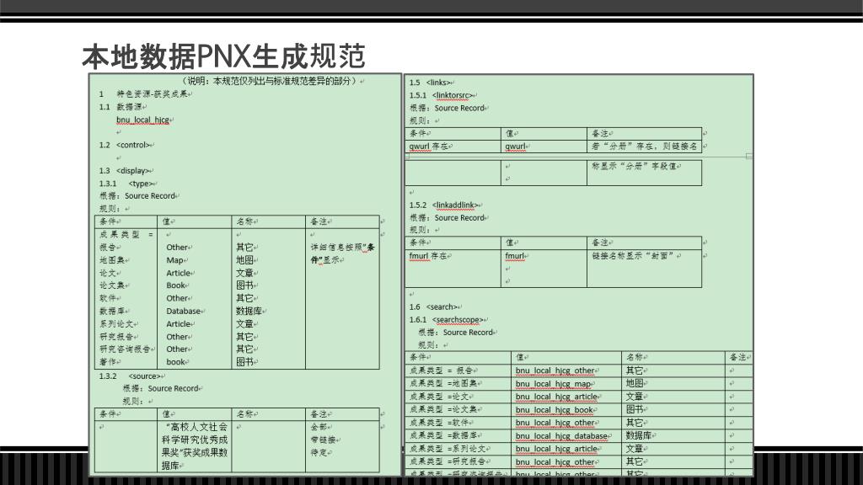This screenshot has height=485, width=863.
Task: Select the value bnu_local_hjcg_book
Action: point(555,410)
